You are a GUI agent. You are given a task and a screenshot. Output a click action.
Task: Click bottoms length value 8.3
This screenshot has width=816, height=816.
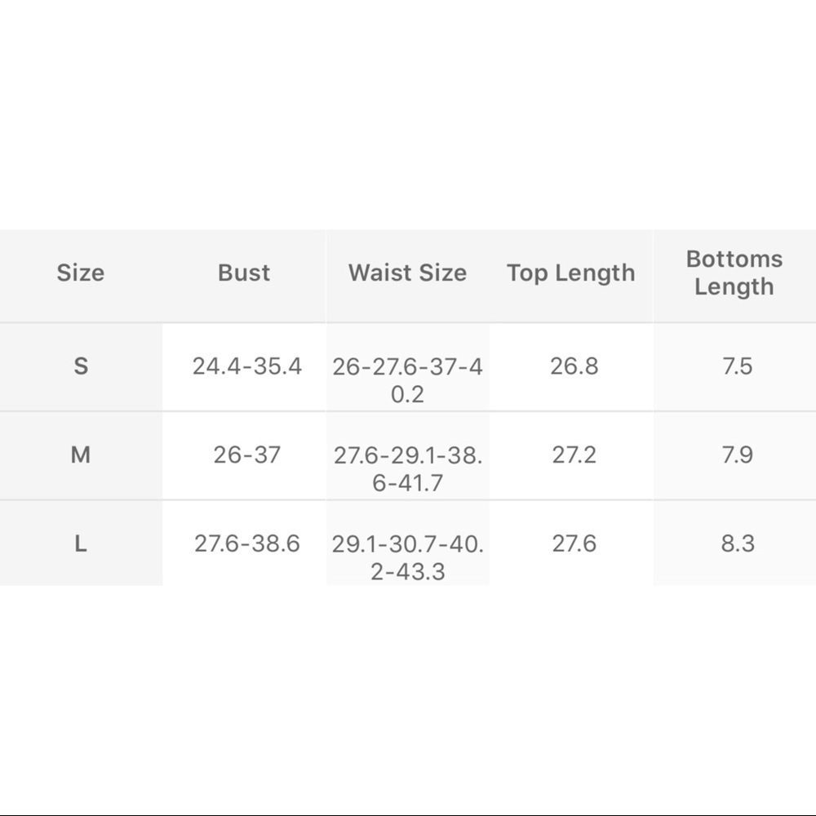tap(737, 543)
